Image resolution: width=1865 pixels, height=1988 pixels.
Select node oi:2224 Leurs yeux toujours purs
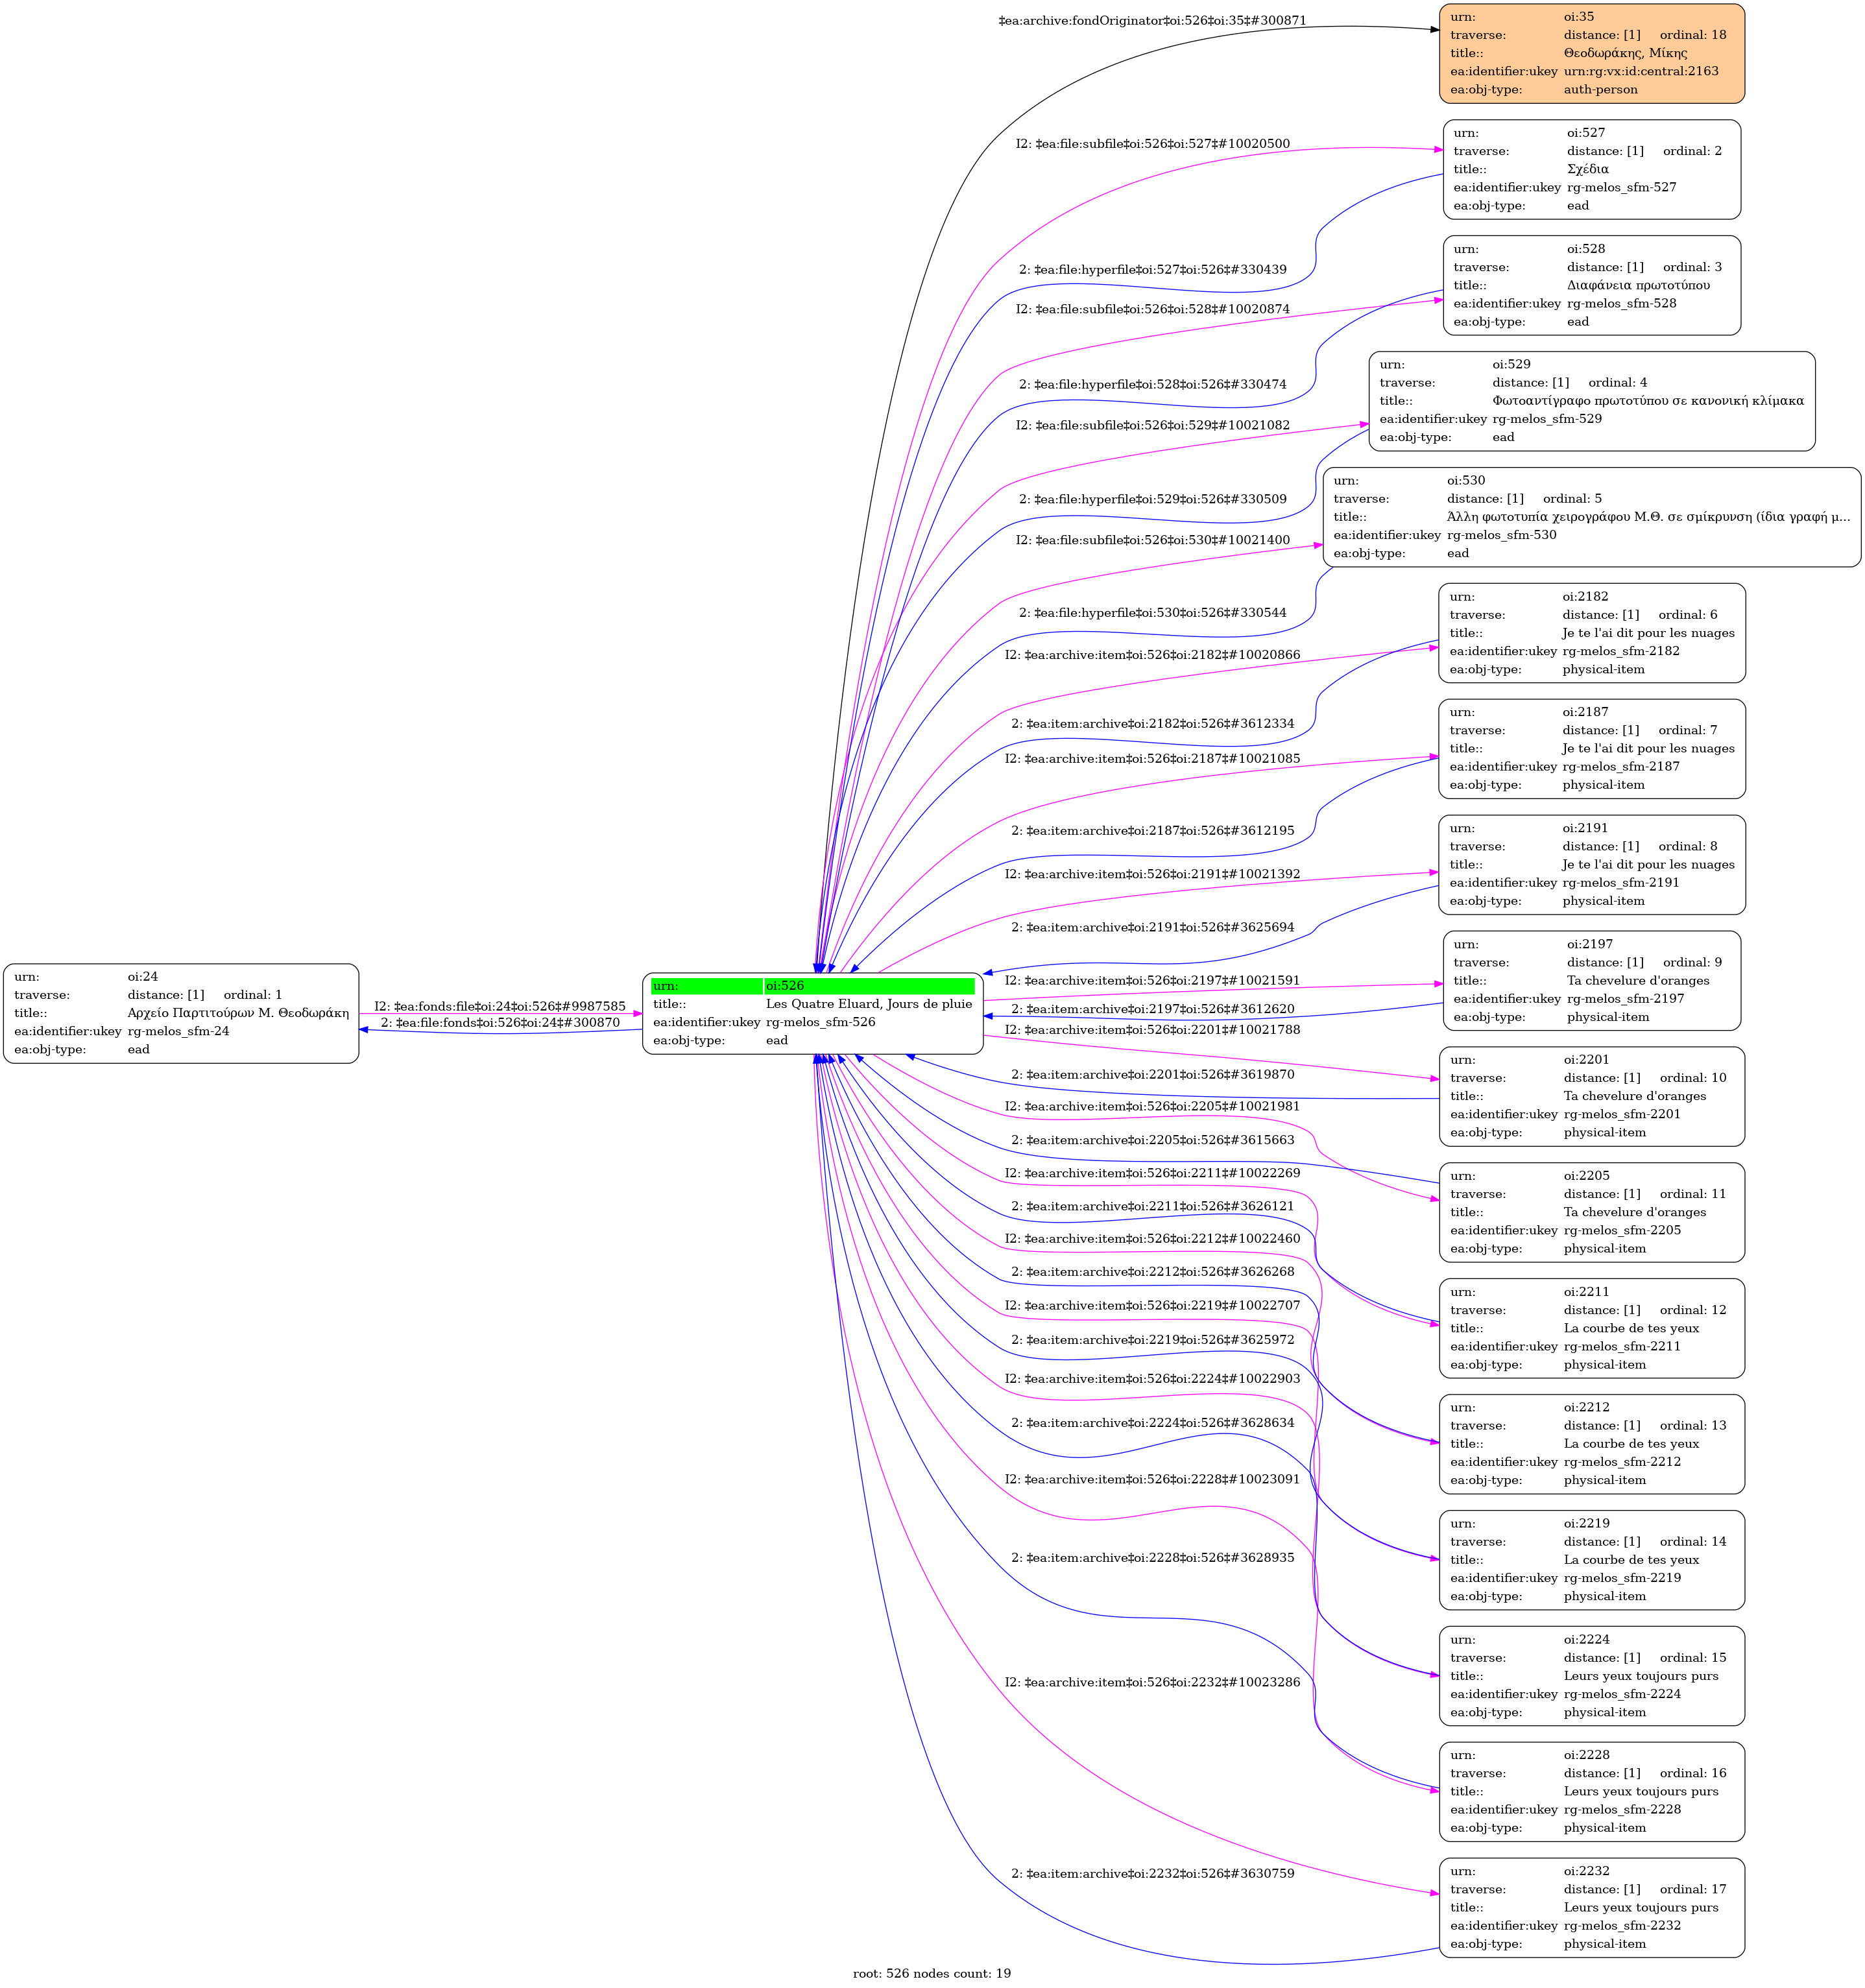[x=1592, y=1676]
